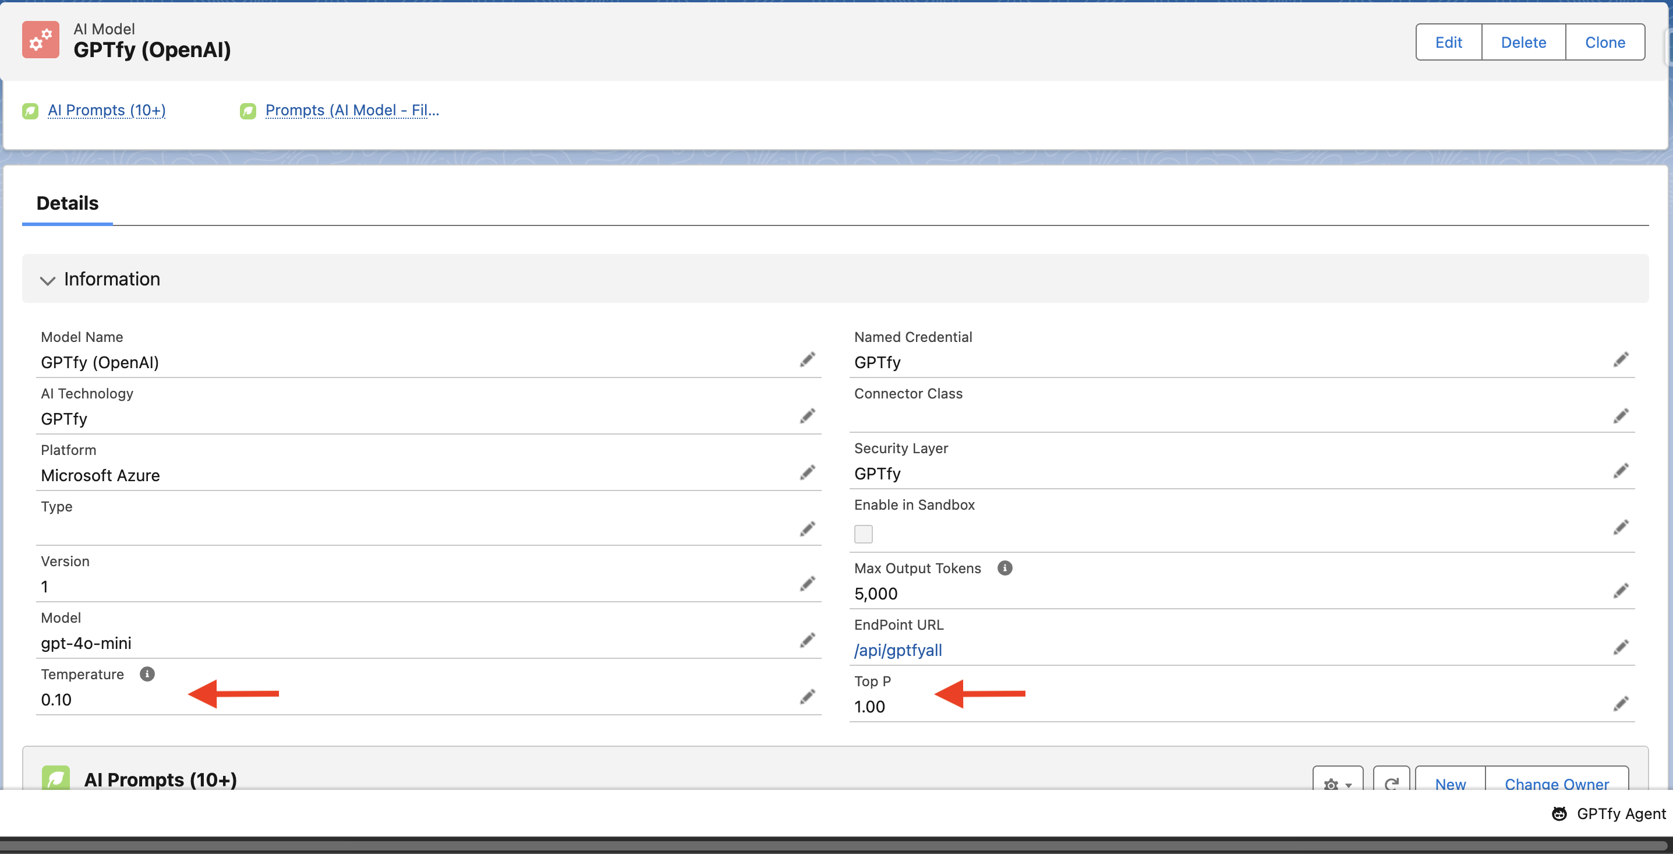Edit the EndPoint URL pencil icon
Image resolution: width=1673 pixels, height=854 pixels.
point(1621,647)
